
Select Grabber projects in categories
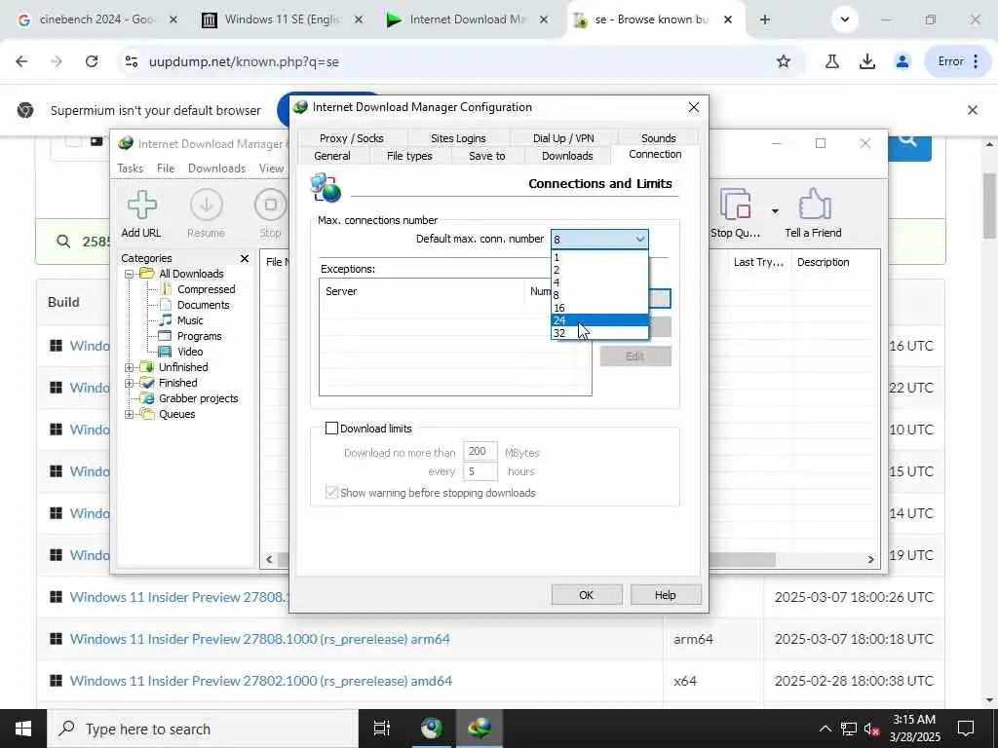[198, 398]
